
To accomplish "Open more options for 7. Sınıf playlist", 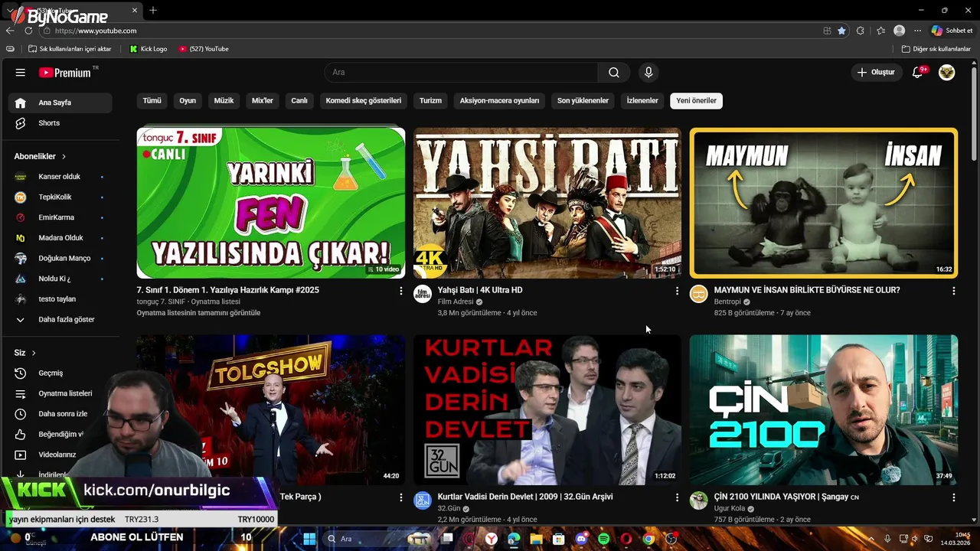I will click(400, 291).
